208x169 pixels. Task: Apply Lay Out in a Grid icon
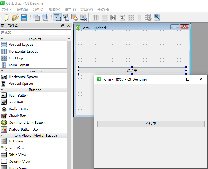coord(131,18)
